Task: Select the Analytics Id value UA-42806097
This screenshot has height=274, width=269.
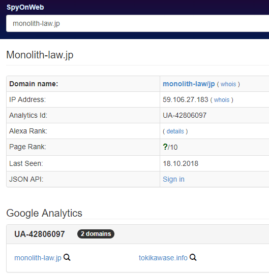Action: pyautogui.click(x=185, y=115)
